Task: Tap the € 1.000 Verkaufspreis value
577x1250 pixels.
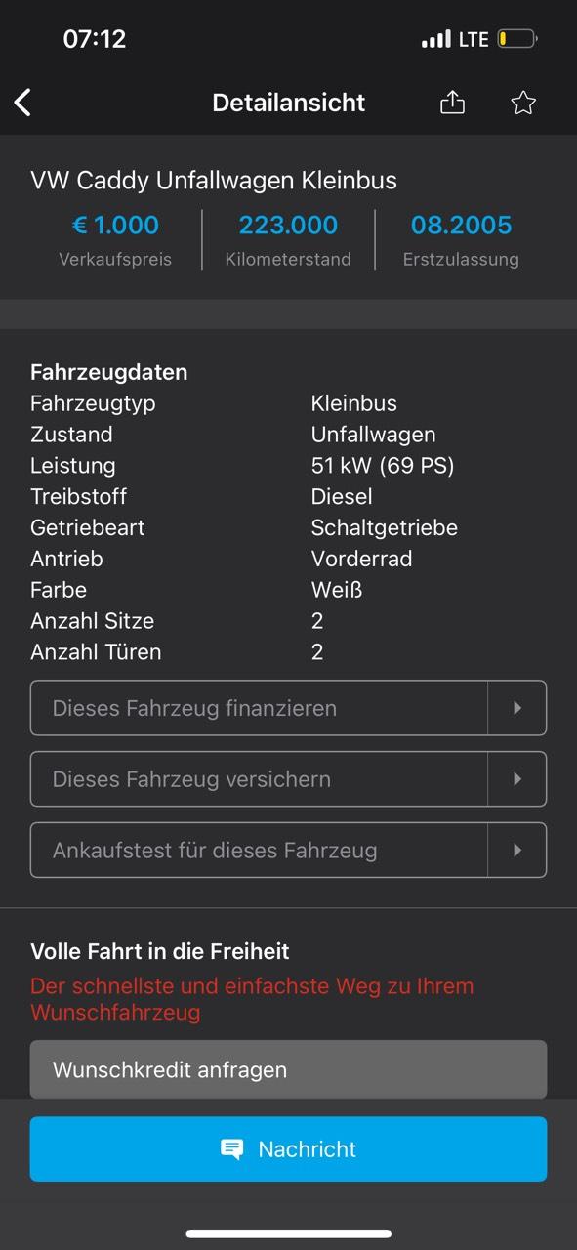Action: coord(115,226)
